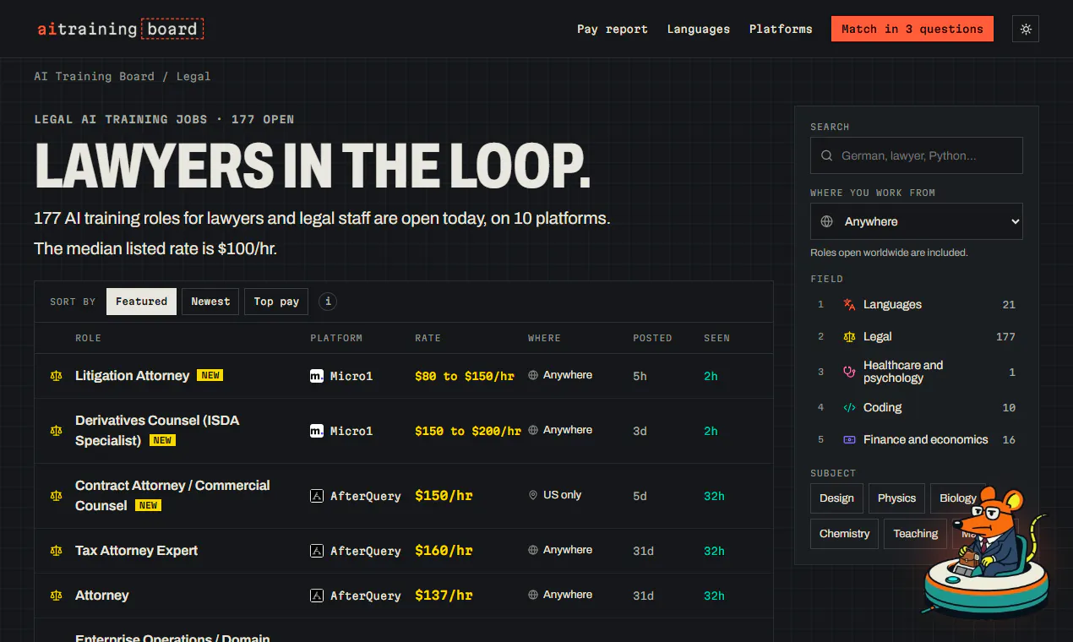Click the 5h posted time for Litigation Attorney
The image size is (1073, 642).
point(640,376)
